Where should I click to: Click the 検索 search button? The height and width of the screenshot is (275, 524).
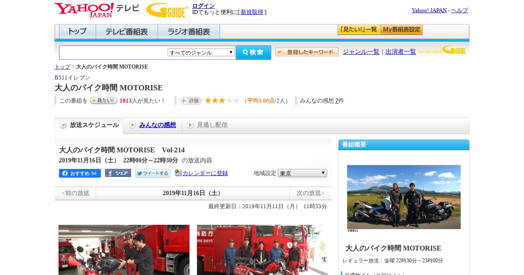[x=253, y=52]
